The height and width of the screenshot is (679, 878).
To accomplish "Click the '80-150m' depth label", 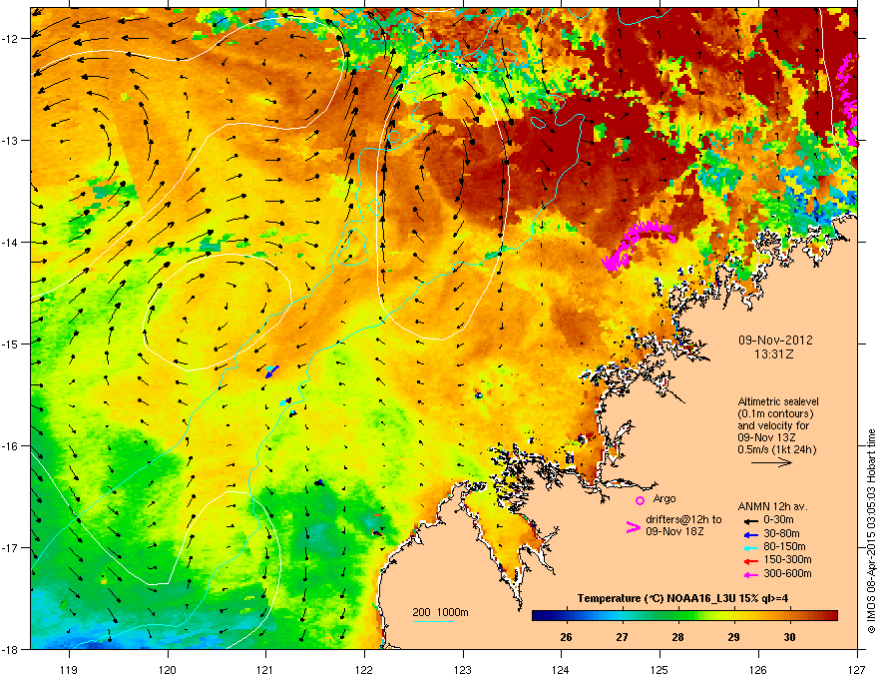I will click(784, 547).
